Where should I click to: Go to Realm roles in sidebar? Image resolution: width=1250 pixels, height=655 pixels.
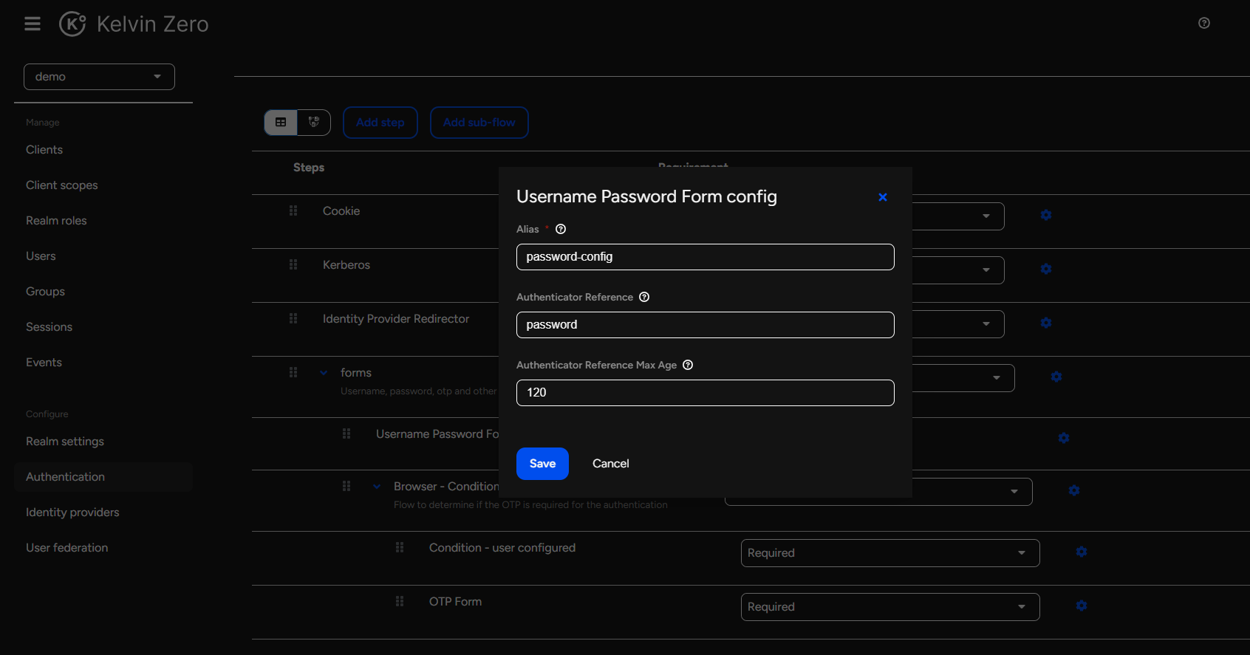tap(56, 221)
